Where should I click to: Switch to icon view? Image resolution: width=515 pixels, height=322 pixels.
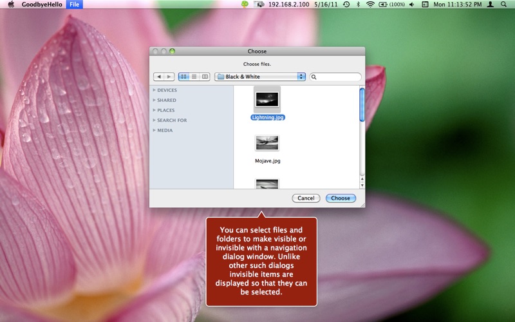[x=183, y=77]
